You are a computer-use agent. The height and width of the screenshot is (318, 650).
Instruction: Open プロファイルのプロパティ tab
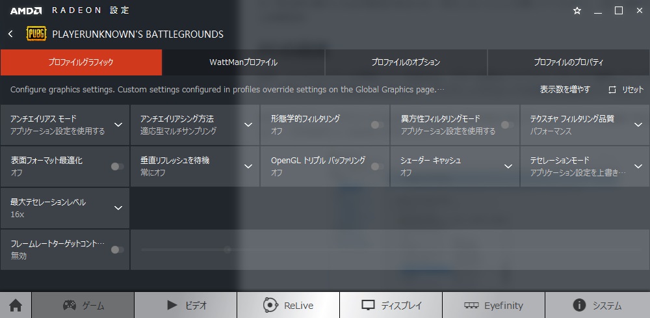point(569,62)
